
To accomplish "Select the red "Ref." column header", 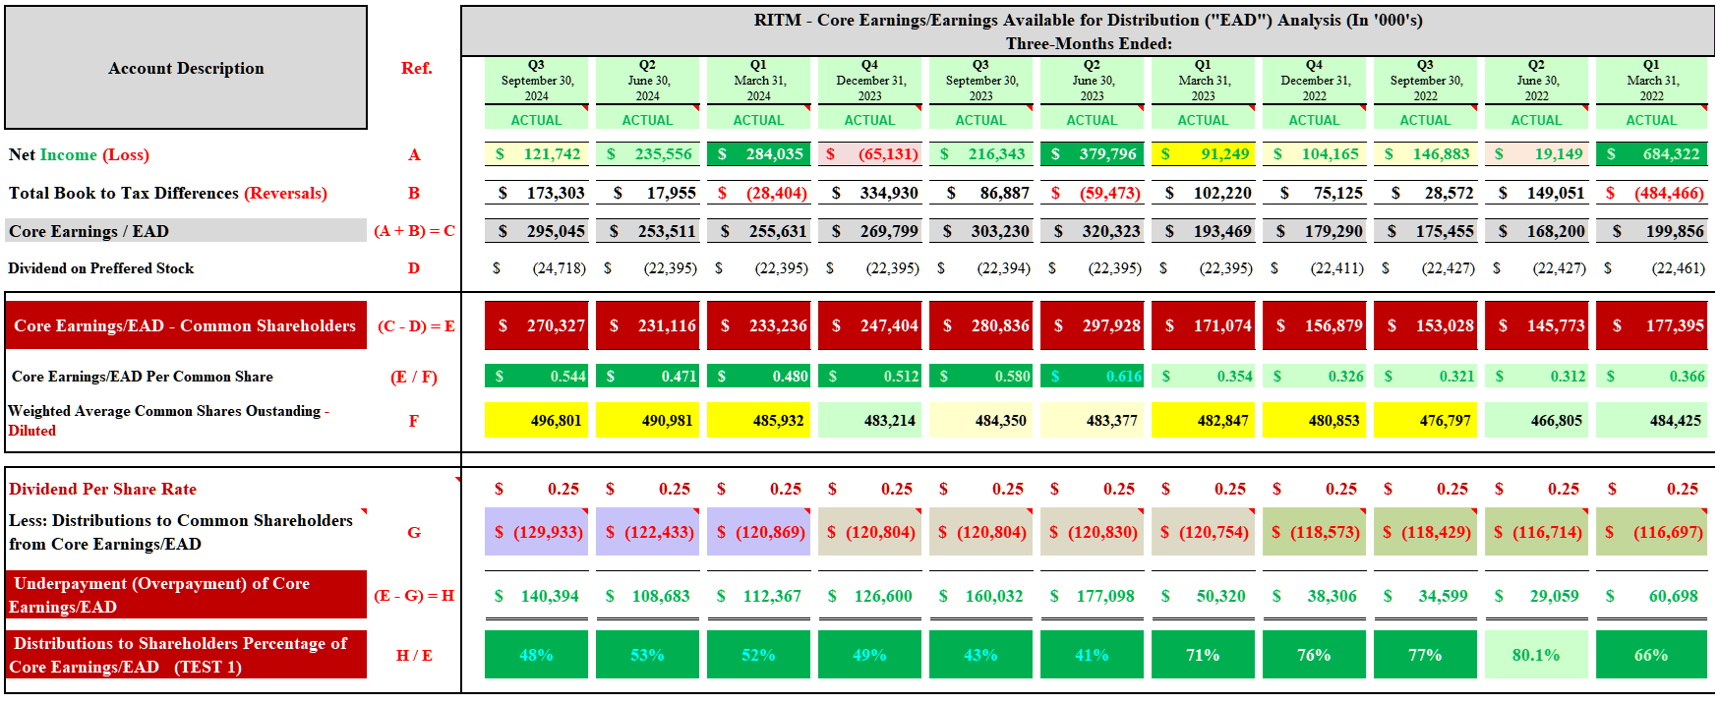I will point(416,68).
